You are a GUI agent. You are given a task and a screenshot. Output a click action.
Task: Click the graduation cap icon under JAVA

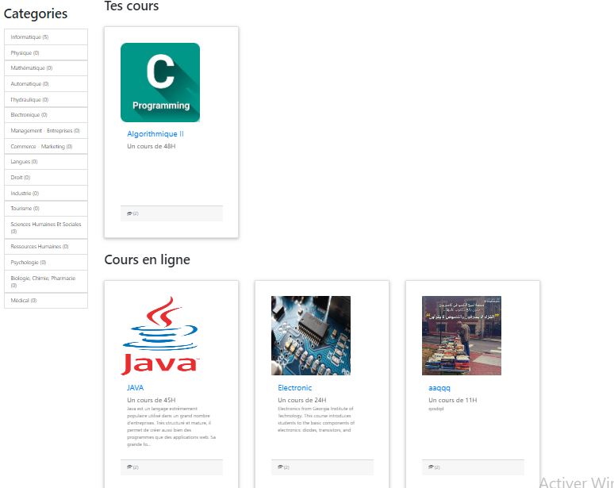pos(129,467)
